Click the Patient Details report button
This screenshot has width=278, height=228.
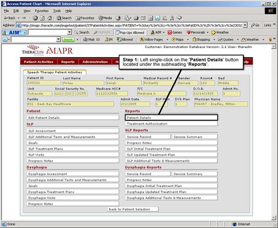tap(171, 118)
